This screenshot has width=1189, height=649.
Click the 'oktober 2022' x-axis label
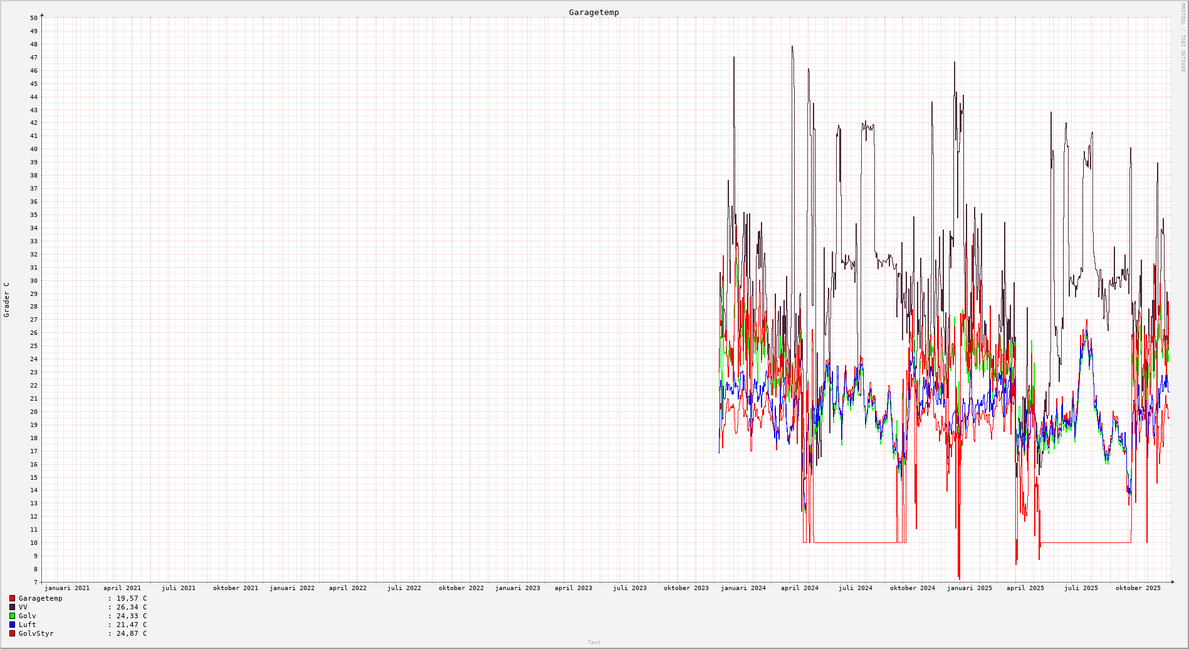(x=461, y=588)
